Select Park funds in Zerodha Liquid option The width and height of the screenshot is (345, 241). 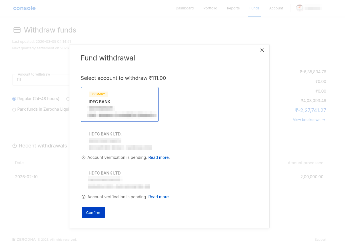[14, 110]
